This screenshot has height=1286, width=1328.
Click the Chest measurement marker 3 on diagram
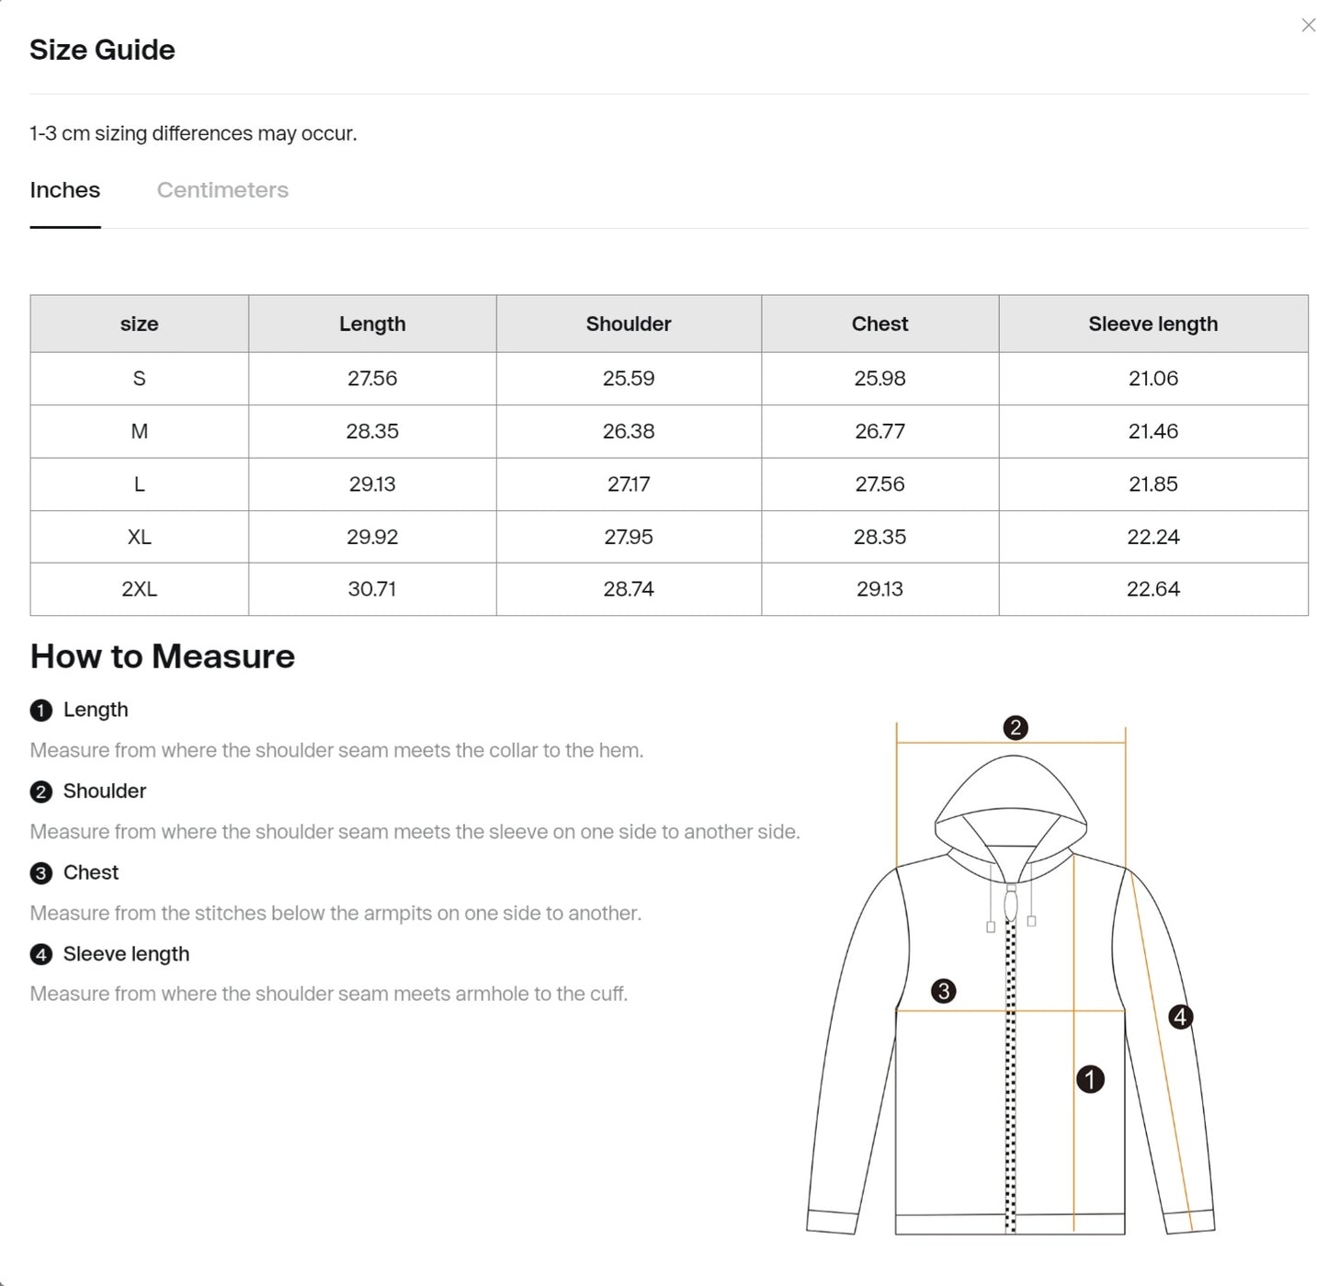[x=943, y=990]
